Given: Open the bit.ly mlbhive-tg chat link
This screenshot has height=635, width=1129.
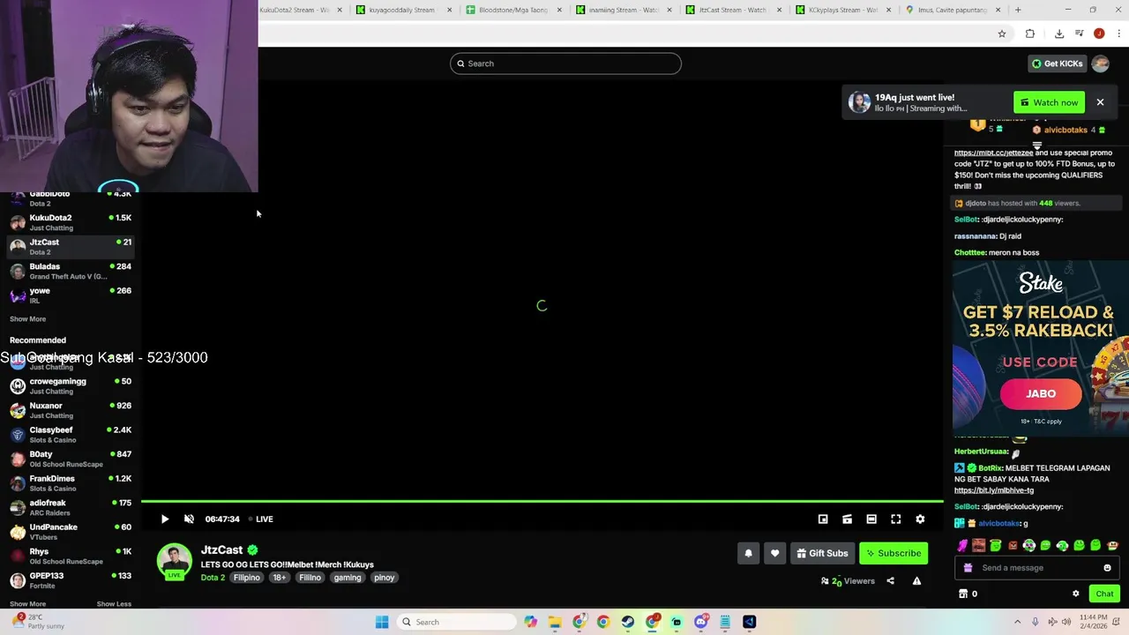Looking at the screenshot, I should click(994, 490).
